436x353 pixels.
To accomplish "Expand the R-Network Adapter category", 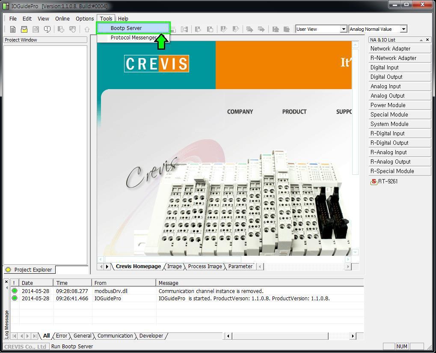I will pos(400,58).
